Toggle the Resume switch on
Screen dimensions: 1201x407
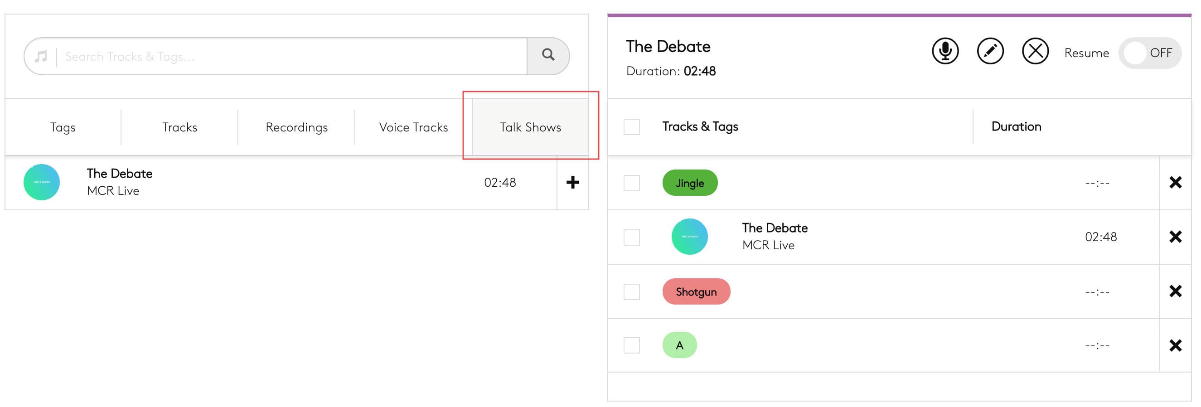pyautogui.click(x=1149, y=53)
